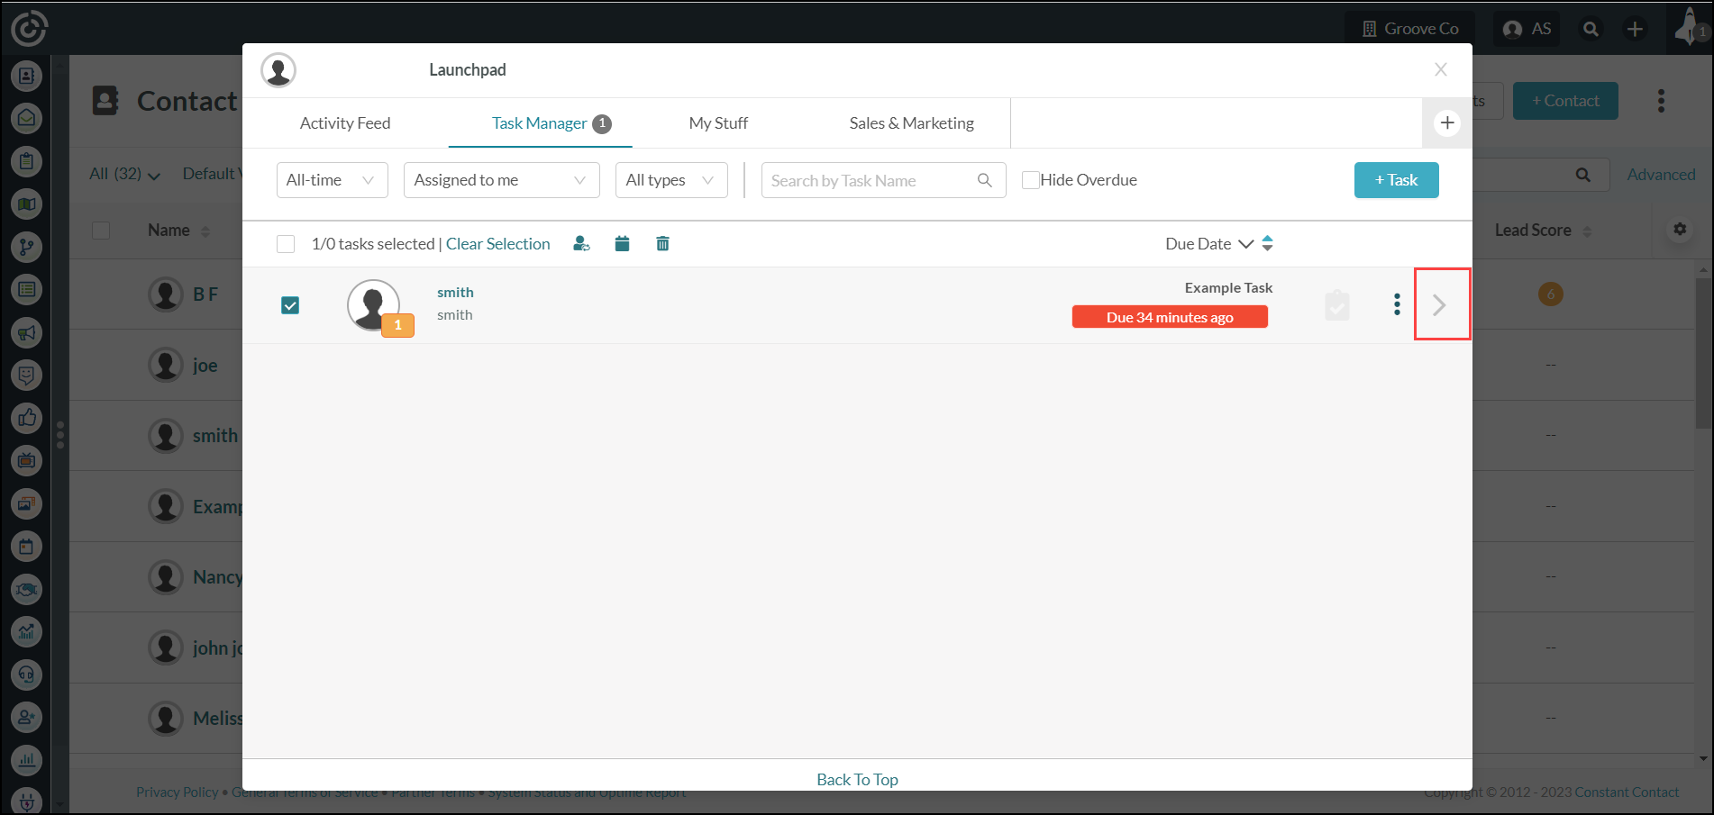1714x815 pixels.
Task: Close the Launchpad dialog
Action: point(1441,69)
